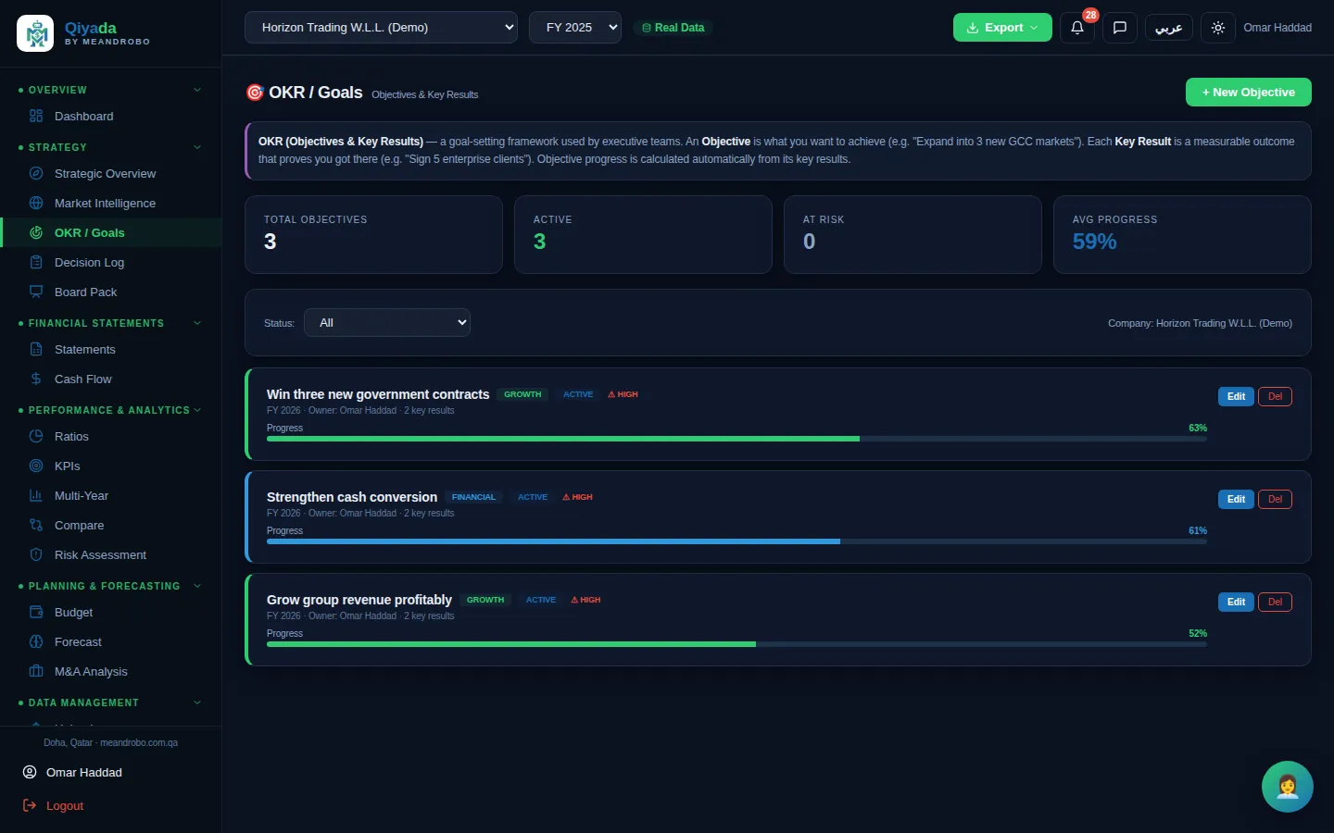Click the Budget wallet icon
Screen dimensions: 1334x833
36,613
